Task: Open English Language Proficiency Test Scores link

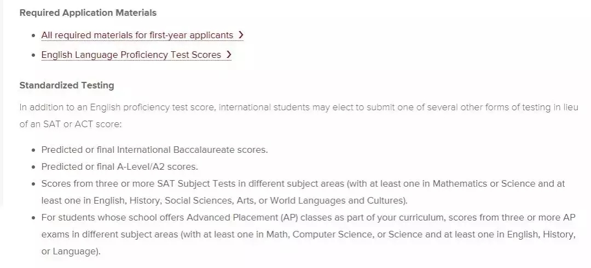Action: (131, 55)
